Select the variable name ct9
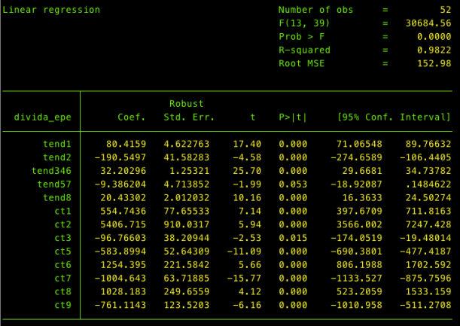 click(x=62, y=304)
